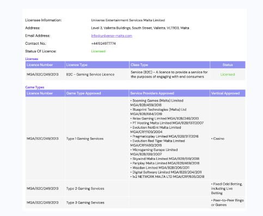Click the Status column header

click(228, 65)
